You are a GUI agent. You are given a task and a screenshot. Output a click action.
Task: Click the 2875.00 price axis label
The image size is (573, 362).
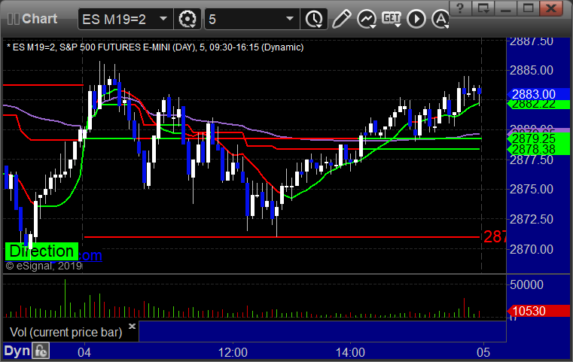click(532, 189)
